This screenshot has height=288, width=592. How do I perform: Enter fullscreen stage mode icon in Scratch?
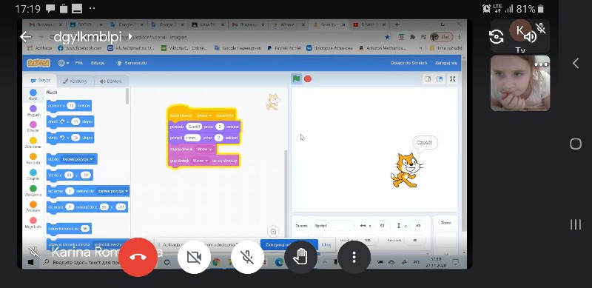point(452,79)
